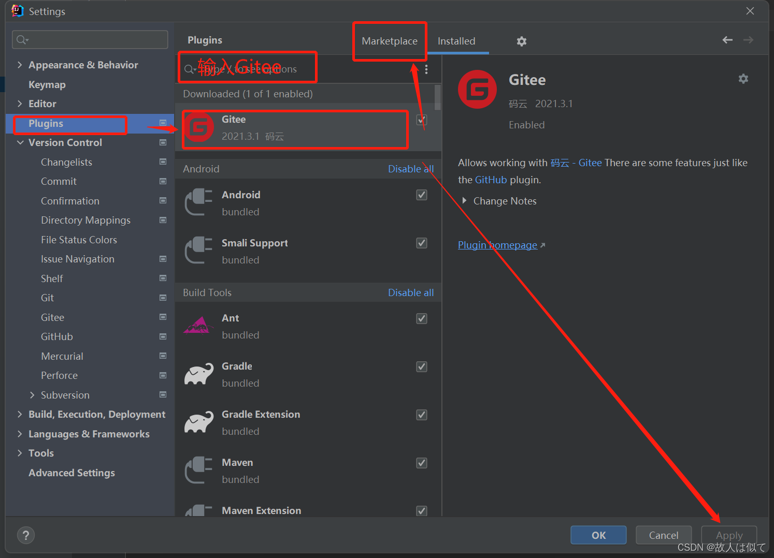The height and width of the screenshot is (558, 774).
Task: Click the Ant plugin icon
Action: click(x=198, y=326)
